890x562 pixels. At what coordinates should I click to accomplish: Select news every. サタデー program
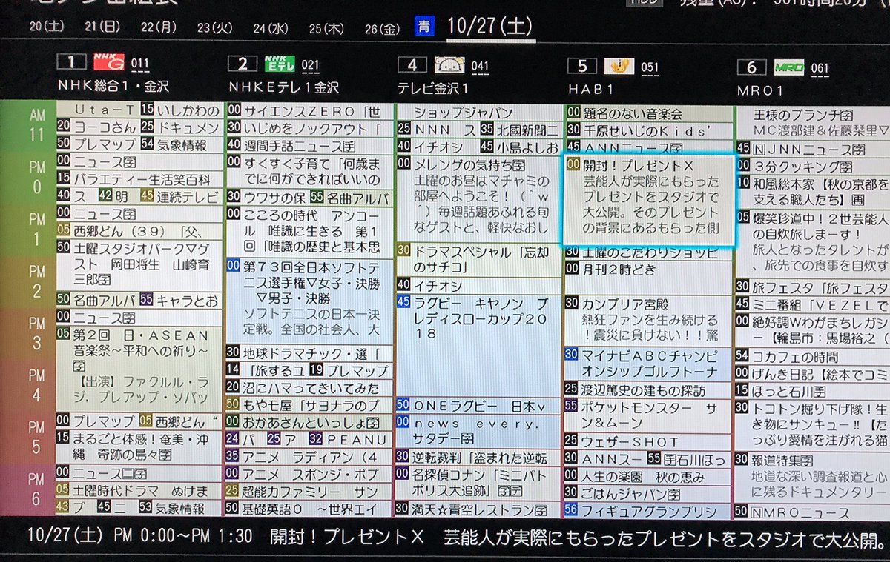pos(478,431)
